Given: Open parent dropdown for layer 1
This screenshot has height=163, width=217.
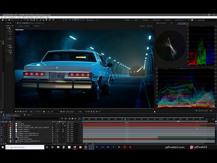Looking at the screenshot, I should pyautogui.click(x=75, y=124).
